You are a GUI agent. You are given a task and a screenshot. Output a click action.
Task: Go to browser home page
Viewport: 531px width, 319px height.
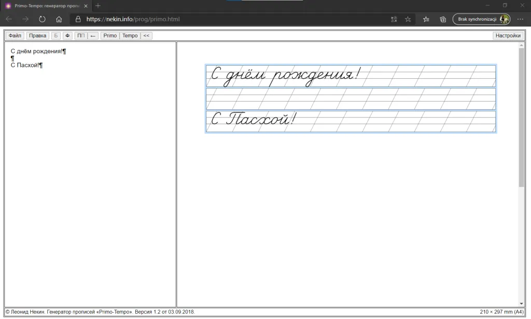[59, 19]
